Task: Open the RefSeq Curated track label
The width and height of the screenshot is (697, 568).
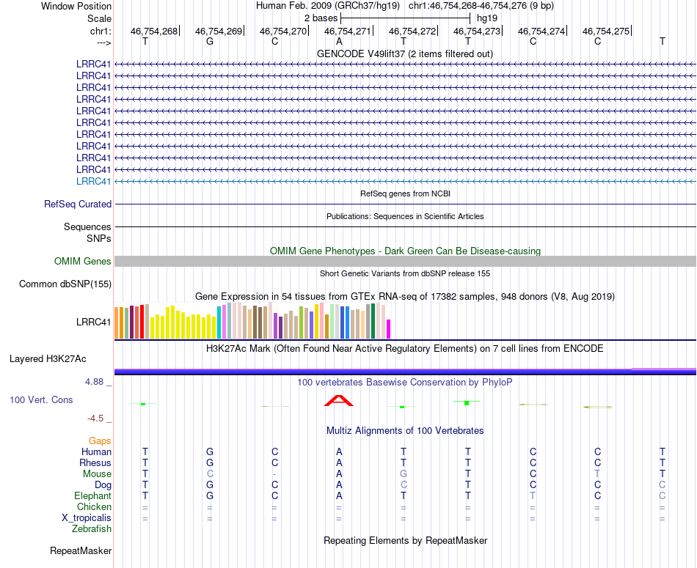Action: pos(78,204)
